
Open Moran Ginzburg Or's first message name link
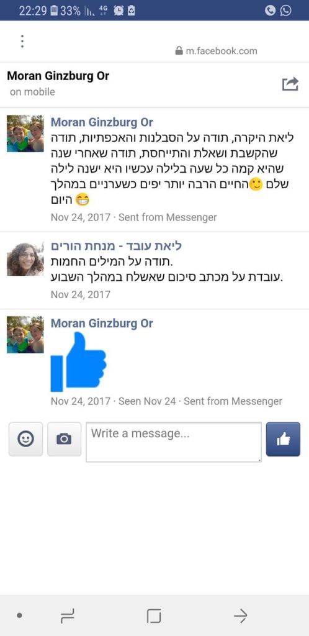tap(102, 122)
